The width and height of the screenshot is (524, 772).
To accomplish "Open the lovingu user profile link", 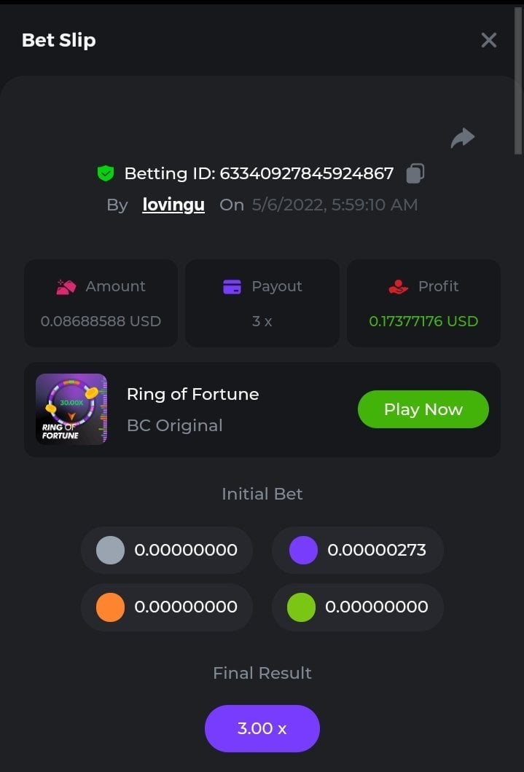I will point(173,205).
